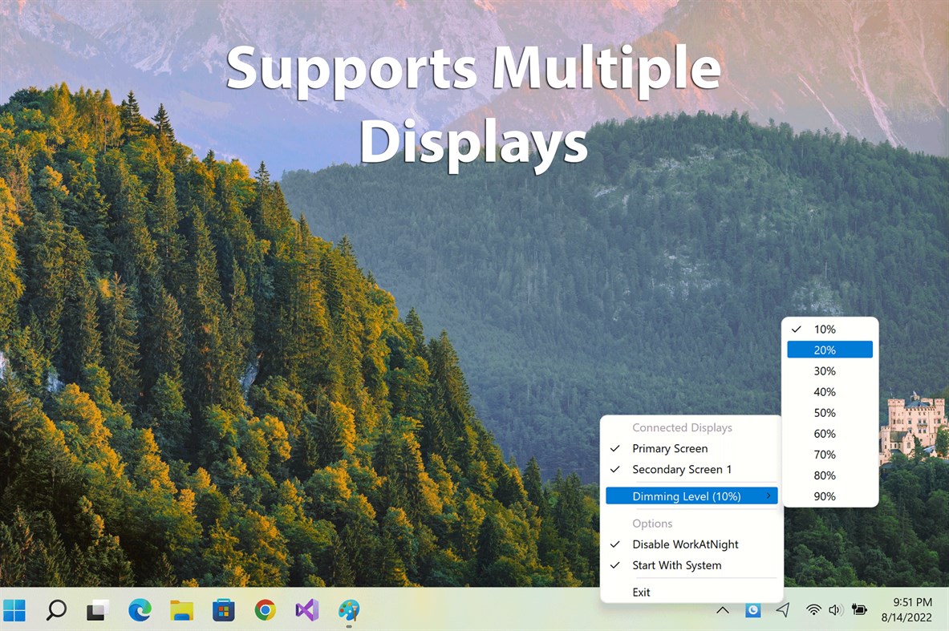
Task: Expand the Dimming Level submenu arrow
Action: pyautogui.click(x=769, y=495)
